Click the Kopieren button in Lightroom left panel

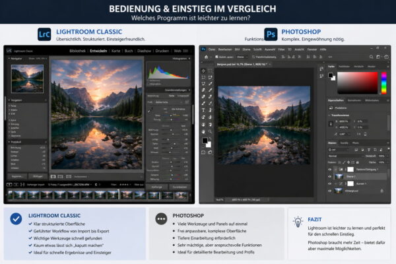tap(17, 176)
